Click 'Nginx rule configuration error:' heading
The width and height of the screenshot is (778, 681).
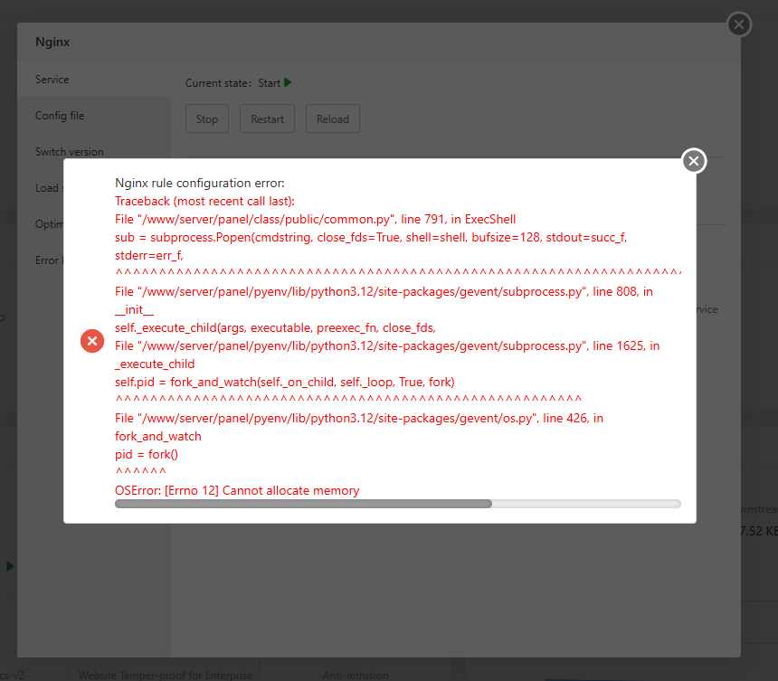coord(199,183)
